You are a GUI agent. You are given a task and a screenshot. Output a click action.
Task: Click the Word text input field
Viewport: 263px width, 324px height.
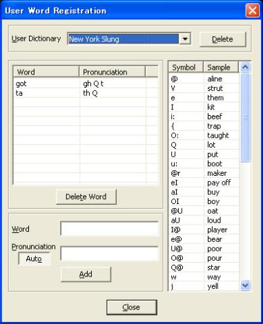[x=110, y=229]
